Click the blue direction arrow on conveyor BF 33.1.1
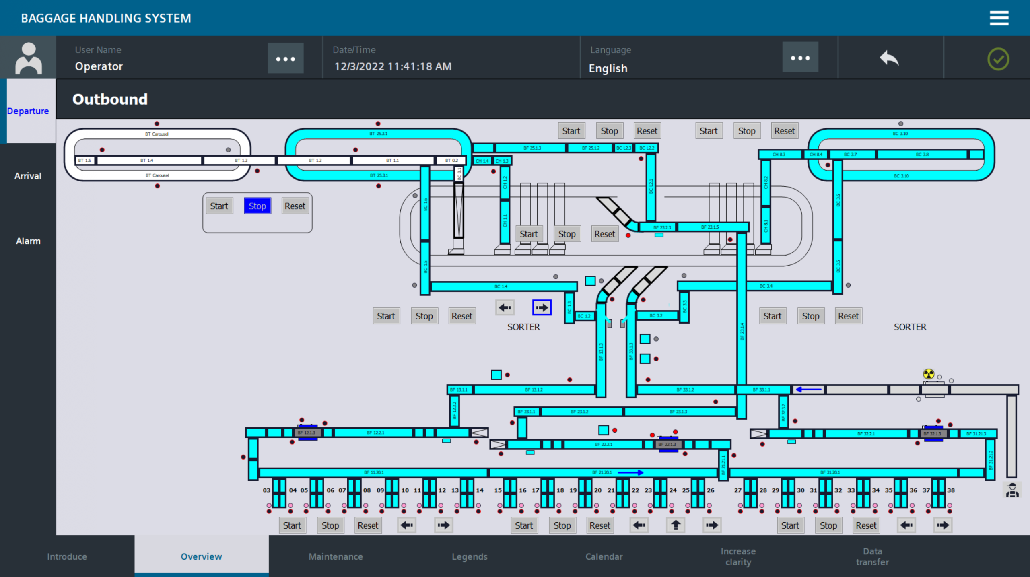The image size is (1030, 577). (x=809, y=389)
